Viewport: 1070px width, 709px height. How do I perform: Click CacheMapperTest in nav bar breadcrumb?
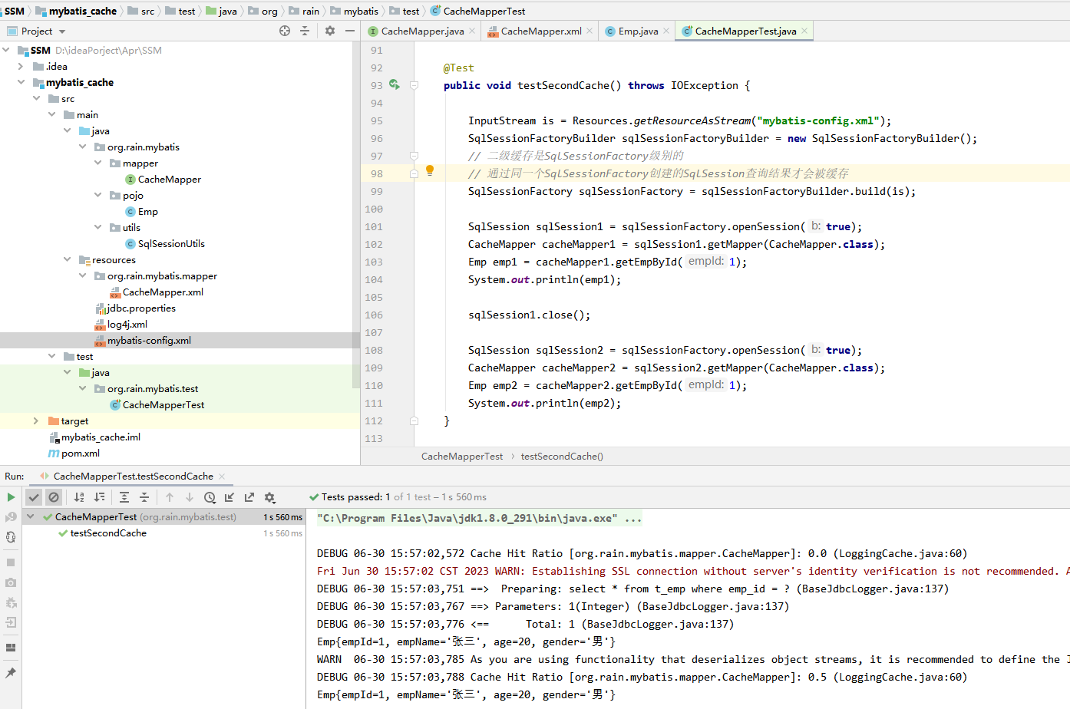[477, 11]
